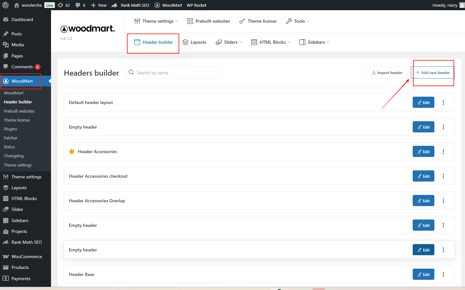Edit the Header Accessories Overlap header
The width and height of the screenshot is (465, 290).
pos(423,201)
